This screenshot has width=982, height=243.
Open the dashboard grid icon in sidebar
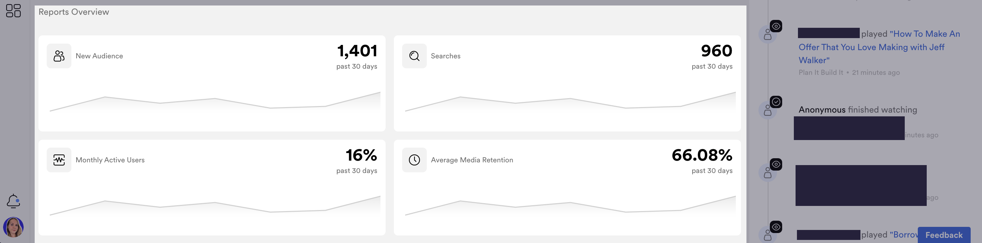click(13, 11)
